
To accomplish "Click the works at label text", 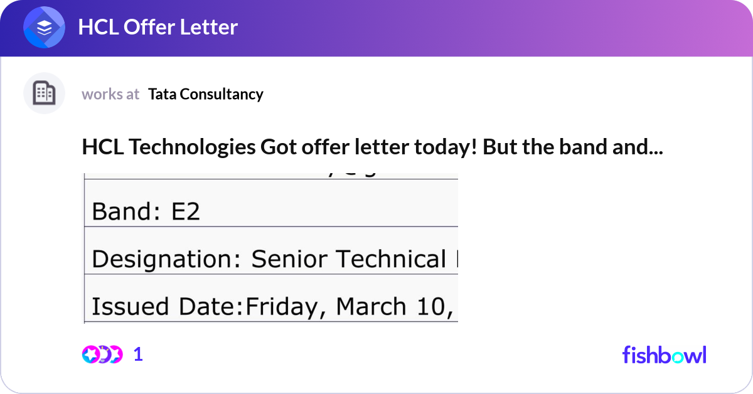I will pos(110,94).
